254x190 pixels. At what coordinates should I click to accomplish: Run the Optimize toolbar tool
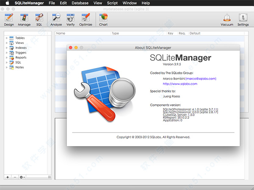pyautogui.click(x=86, y=19)
